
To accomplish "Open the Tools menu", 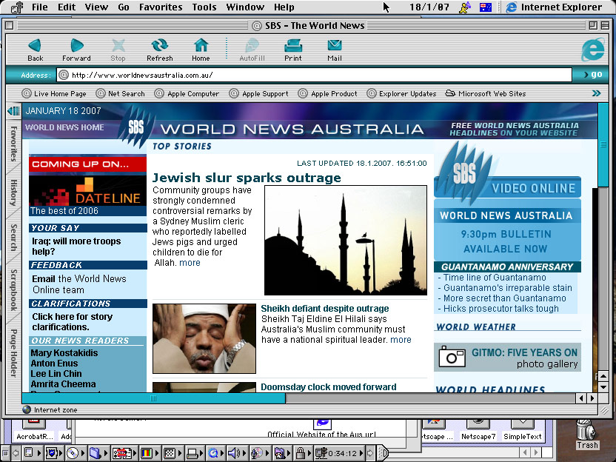I will pos(204,7).
